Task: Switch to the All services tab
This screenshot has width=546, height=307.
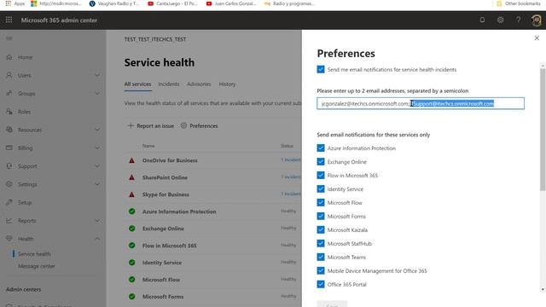Action: click(x=137, y=84)
